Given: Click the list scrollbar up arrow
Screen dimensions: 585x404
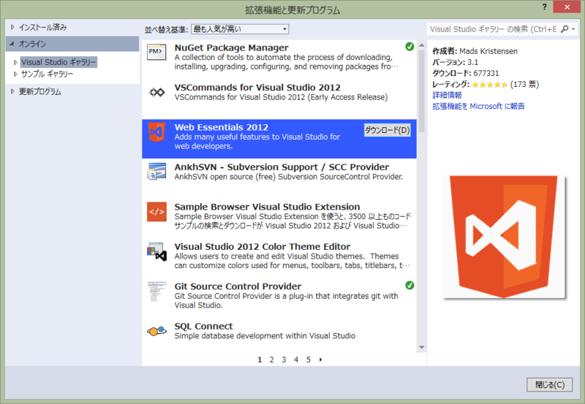Looking at the screenshot, I should click(422, 45).
